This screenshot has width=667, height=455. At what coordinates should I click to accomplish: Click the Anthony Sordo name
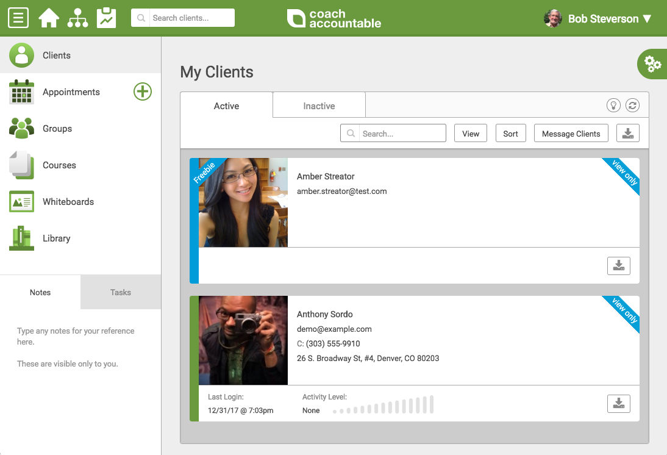click(x=324, y=314)
